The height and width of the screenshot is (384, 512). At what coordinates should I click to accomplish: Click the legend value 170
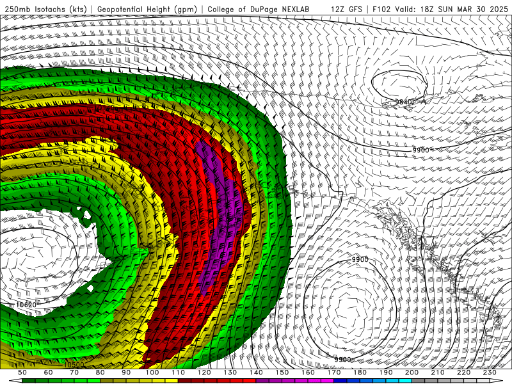pyautogui.click(x=334, y=372)
